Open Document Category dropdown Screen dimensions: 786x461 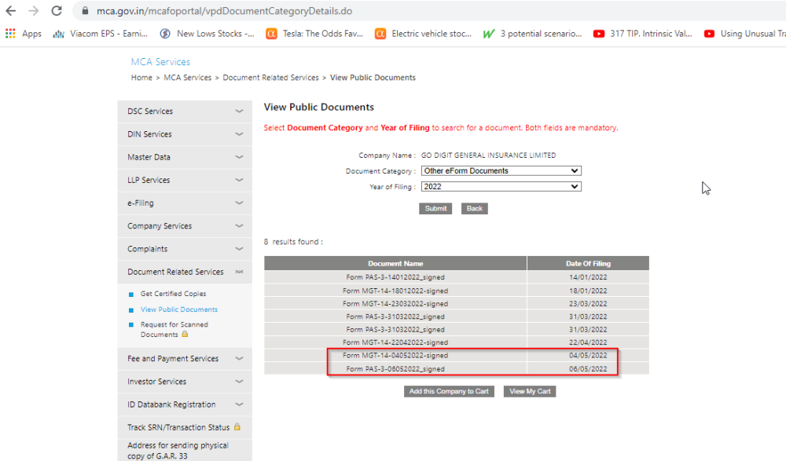click(x=501, y=171)
